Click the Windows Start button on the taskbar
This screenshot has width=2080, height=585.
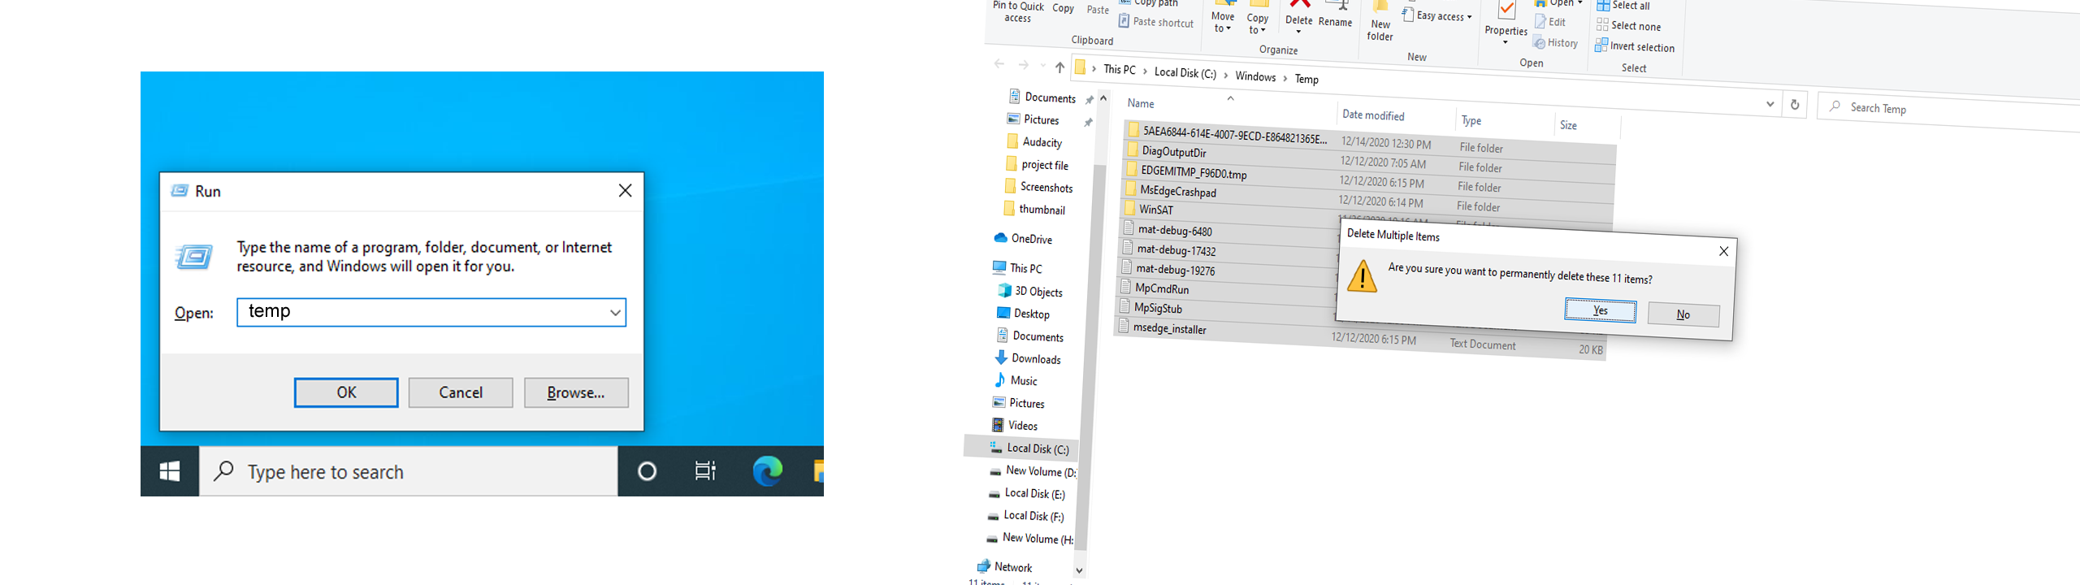(x=170, y=471)
